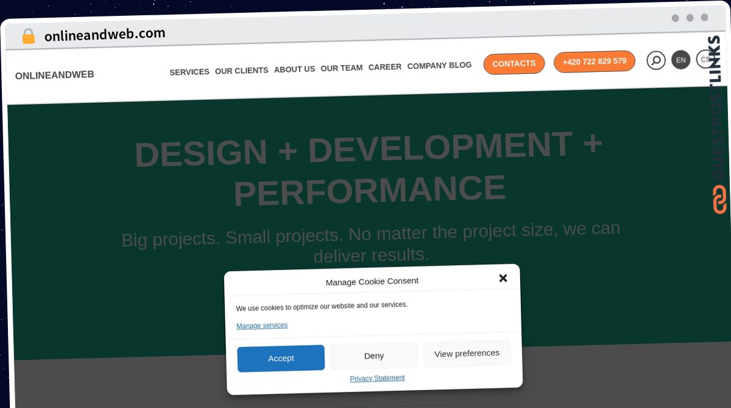Click the padlock icon in address bar
This screenshot has height=408, width=731.
pos(28,37)
